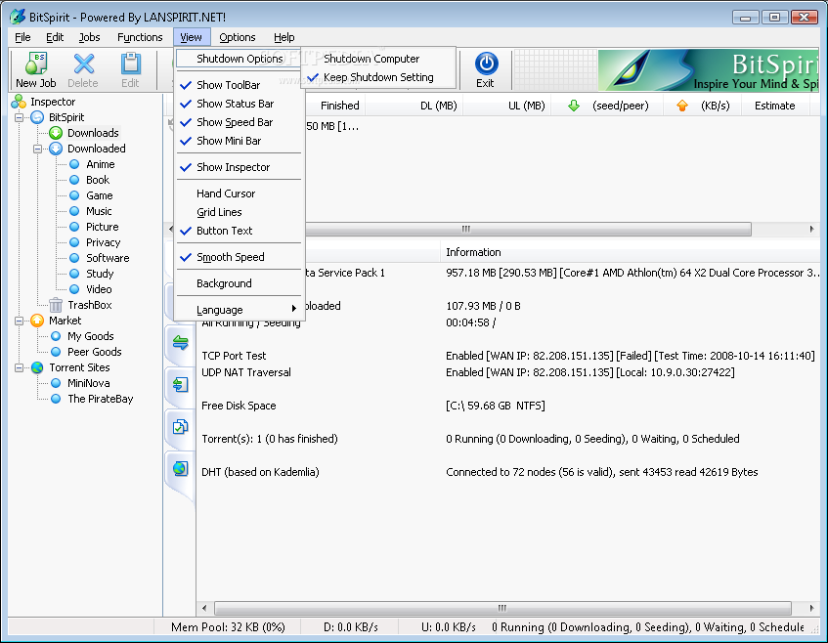Screen dimensions: 828x643
Task: Click the info pane horizontal scrollbar thumb
Action: point(502,608)
